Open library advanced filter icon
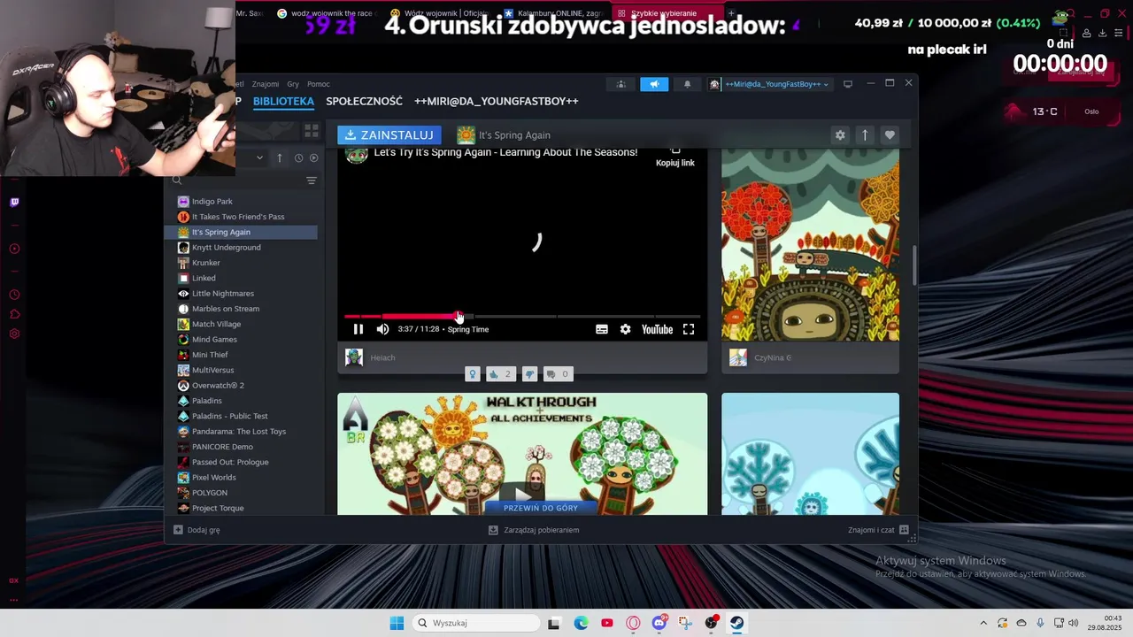The image size is (1133, 637). (311, 180)
